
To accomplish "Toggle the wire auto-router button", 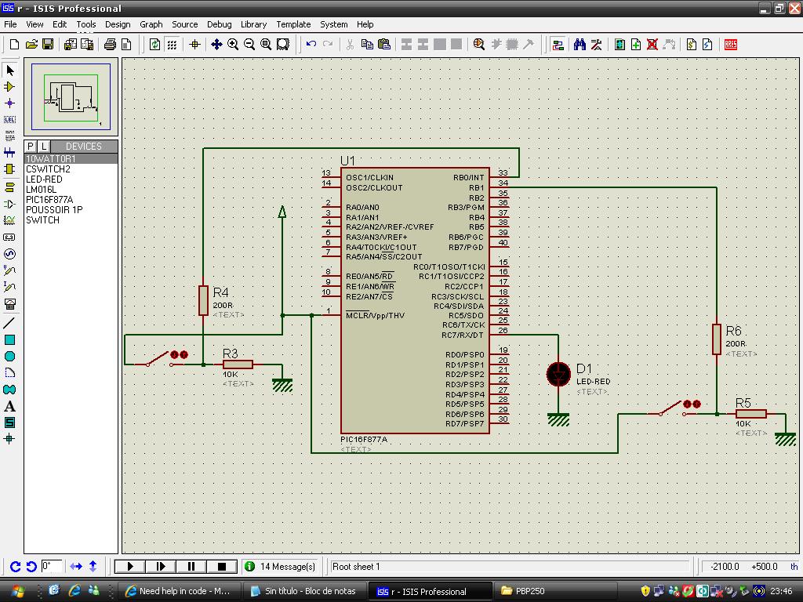I will (x=558, y=45).
